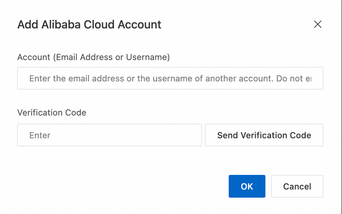
Task: Hit the X in the dialog's top-right corner
Action: pos(317,24)
